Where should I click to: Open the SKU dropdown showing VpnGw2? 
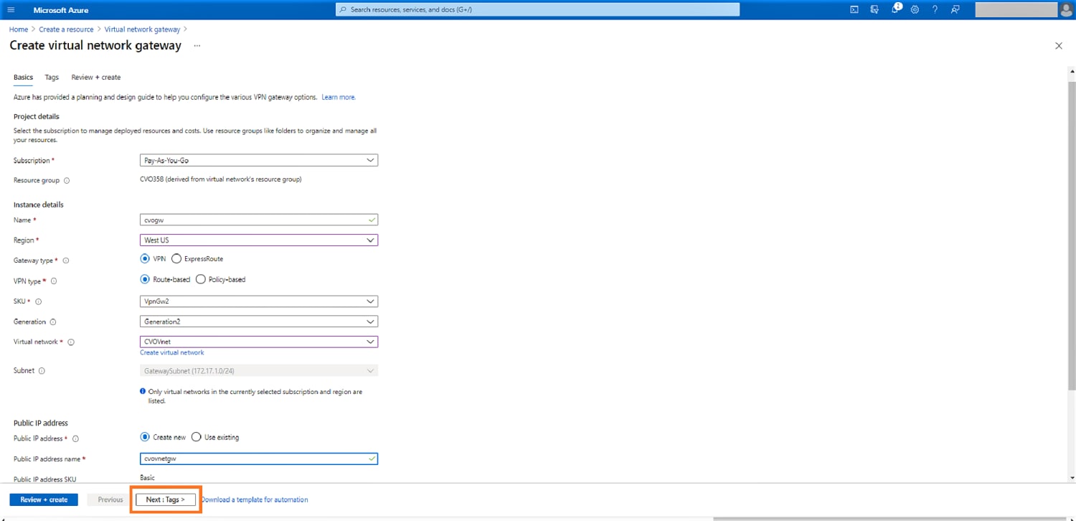point(258,301)
